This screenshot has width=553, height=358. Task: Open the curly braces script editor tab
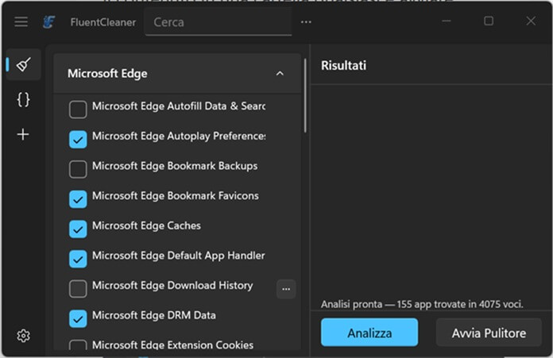click(x=23, y=100)
